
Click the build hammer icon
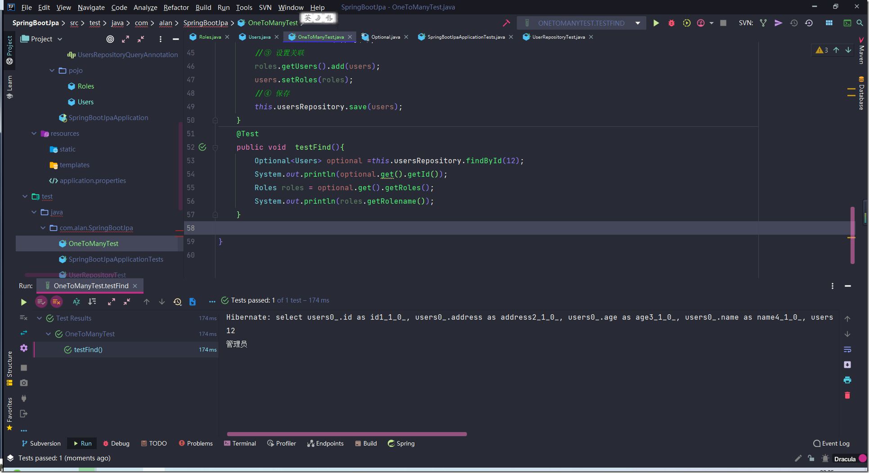click(506, 23)
